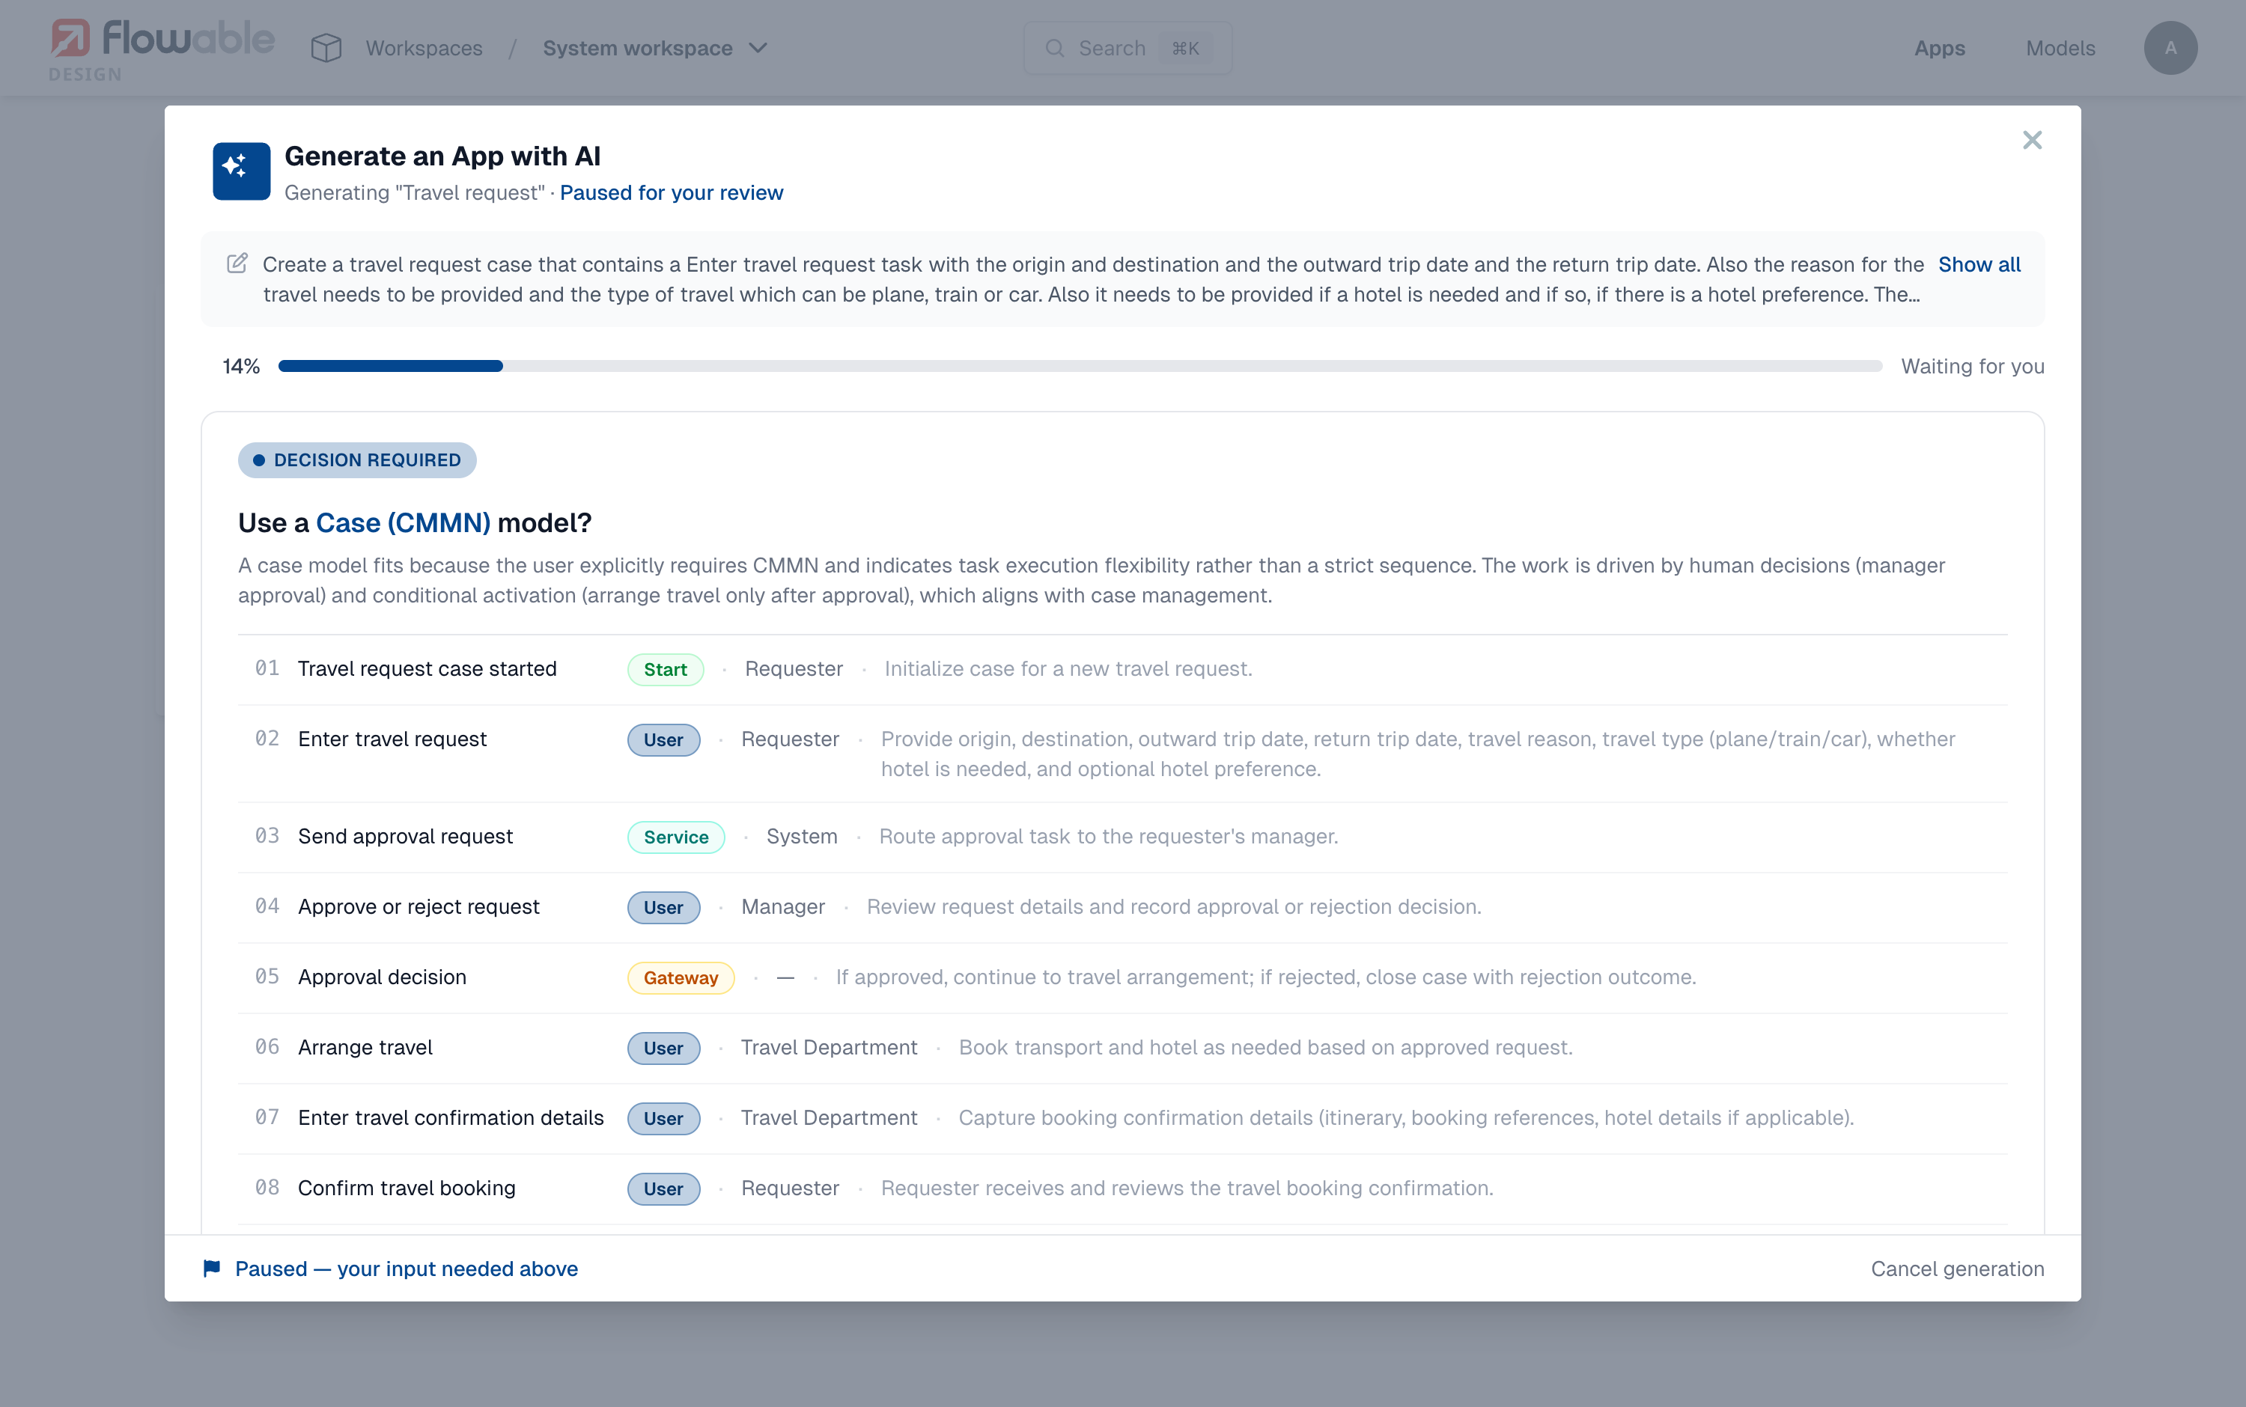The image size is (2246, 1407).
Task: Open the Apps tab
Action: pos(1940,49)
